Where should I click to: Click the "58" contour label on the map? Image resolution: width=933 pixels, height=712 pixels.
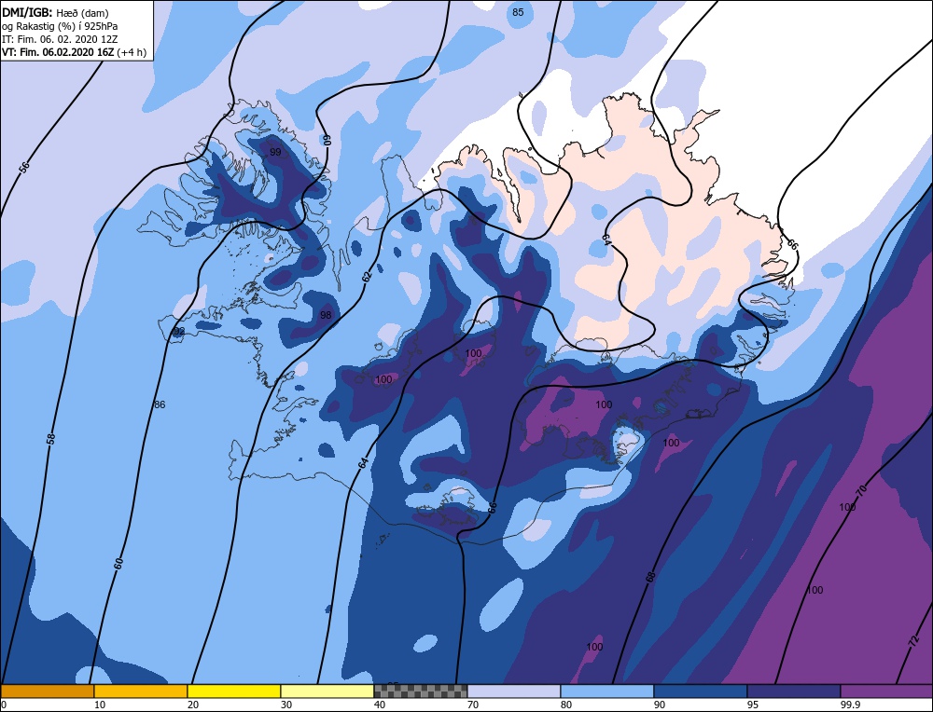51,439
